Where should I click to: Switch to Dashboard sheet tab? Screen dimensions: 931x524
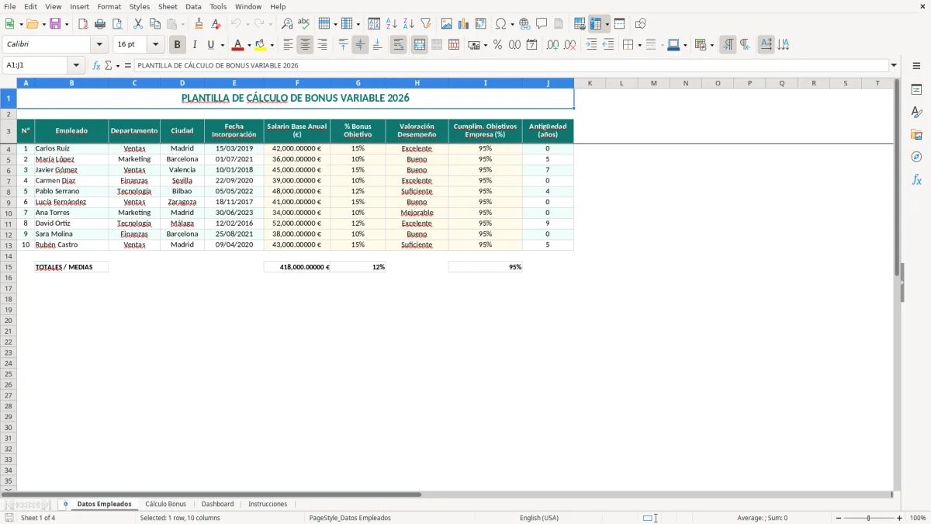(217, 505)
